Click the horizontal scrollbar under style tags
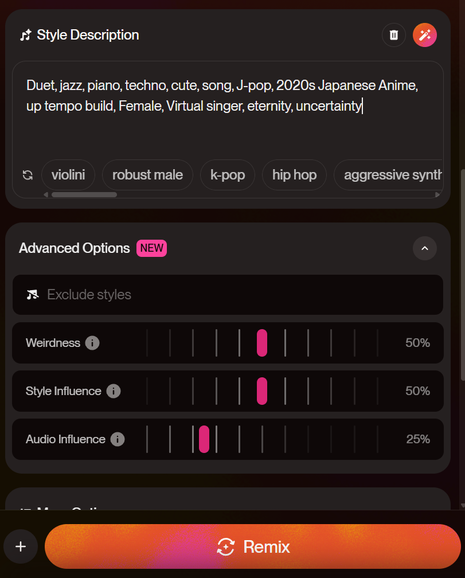The image size is (465, 578). 84,194
